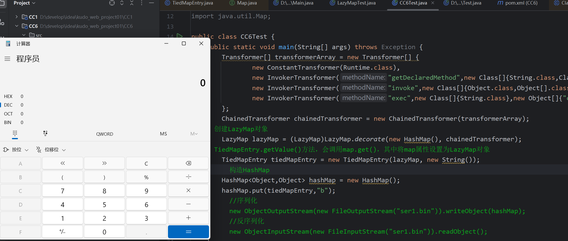Click the close parenthesis key
The height and width of the screenshot is (241, 568).
pyautogui.click(x=104, y=177)
